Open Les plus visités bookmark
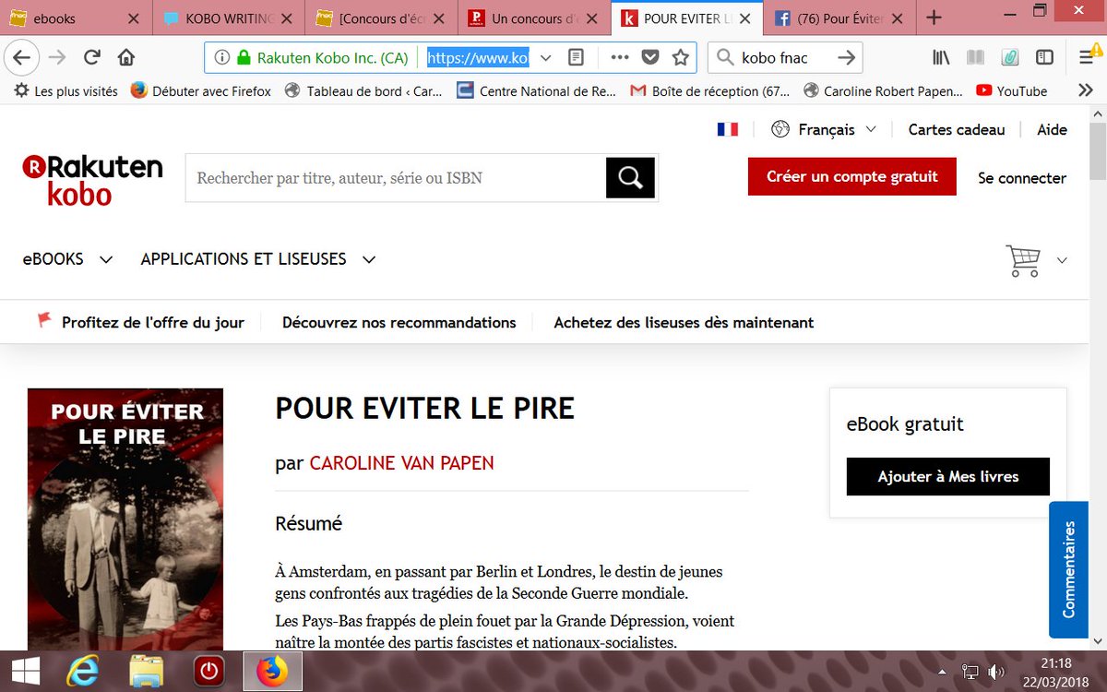The height and width of the screenshot is (692, 1107). click(66, 90)
